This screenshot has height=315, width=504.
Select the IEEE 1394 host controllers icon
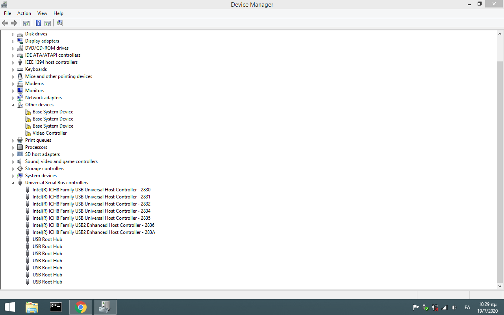[x=20, y=62]
